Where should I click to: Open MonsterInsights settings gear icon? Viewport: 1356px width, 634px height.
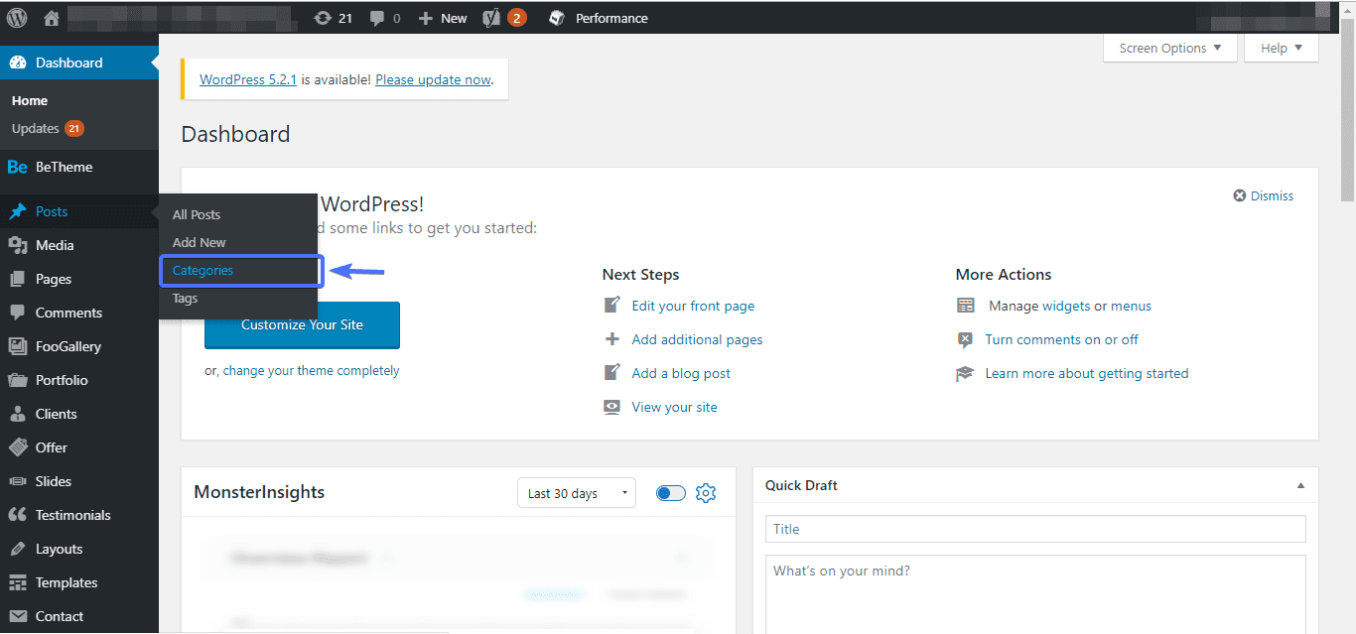coord(706,493)
